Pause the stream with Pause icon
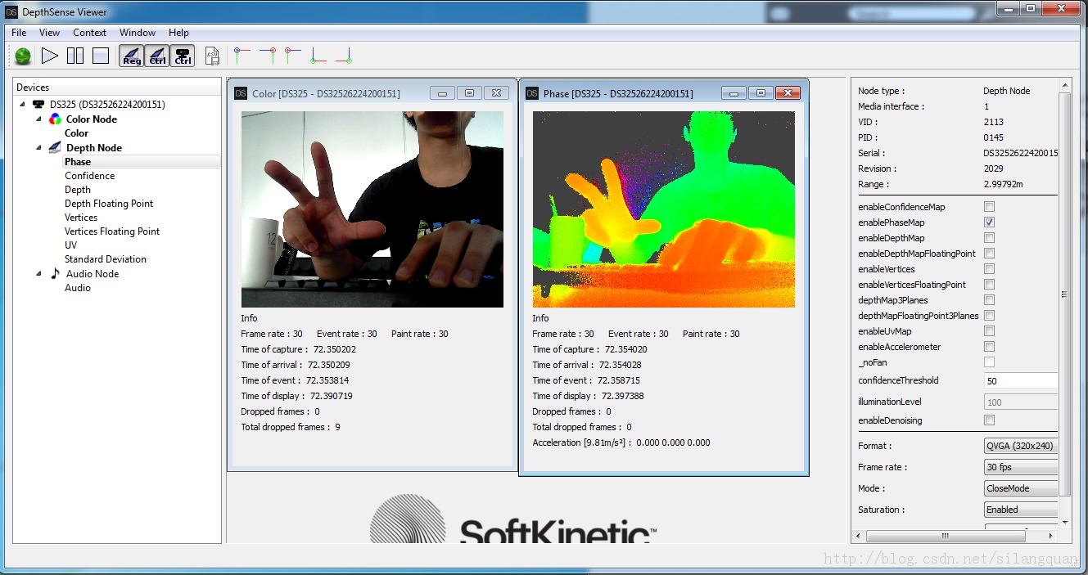Screen dimensions: 1088x575 tap(75, 56)
